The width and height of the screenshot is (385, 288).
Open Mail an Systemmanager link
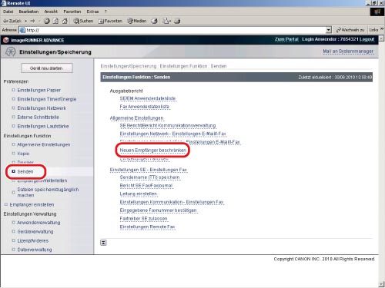click(348, 51)
